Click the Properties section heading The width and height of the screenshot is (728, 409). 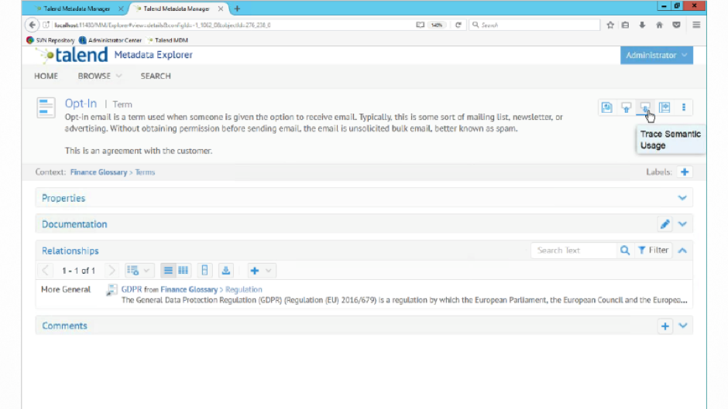(64, 198)
